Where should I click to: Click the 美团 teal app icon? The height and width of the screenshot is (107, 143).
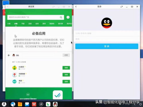coord(15,81)
